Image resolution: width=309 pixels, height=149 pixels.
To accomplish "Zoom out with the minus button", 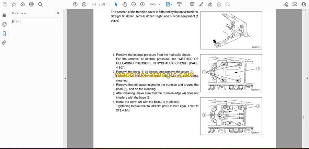I will pyautogui.click(x=134, y=4).
